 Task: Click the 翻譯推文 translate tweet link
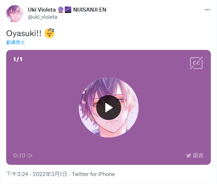16,42
